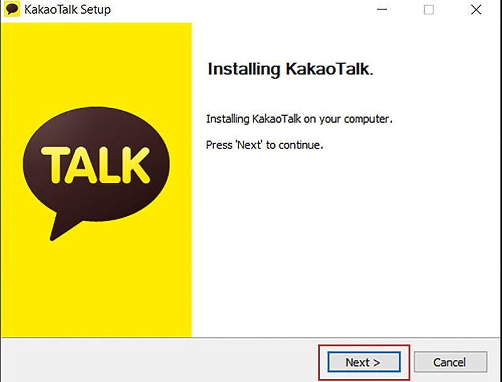
Task: Minimize the KakaoTalk Setup window
Action: (x=381, y=9)
